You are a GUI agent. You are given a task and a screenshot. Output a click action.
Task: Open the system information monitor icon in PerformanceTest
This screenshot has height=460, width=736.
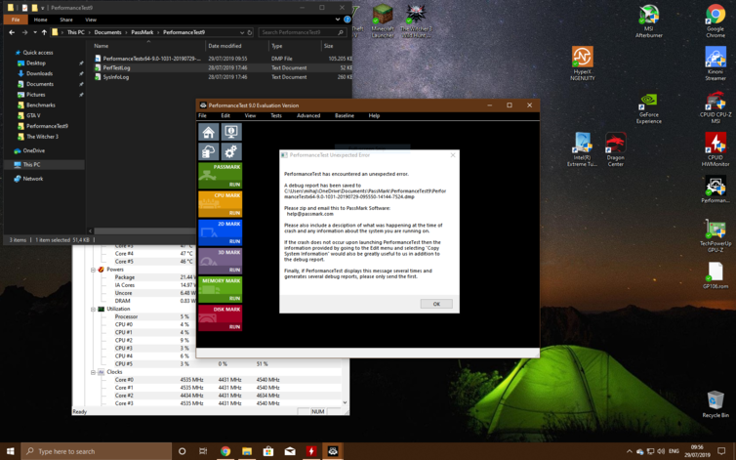[x=231, y=132]
